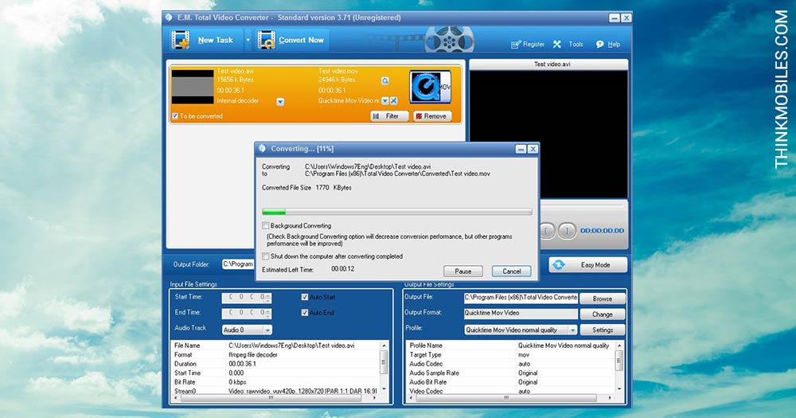
Task: Open the Tools menu
Action: coord(568,44)
